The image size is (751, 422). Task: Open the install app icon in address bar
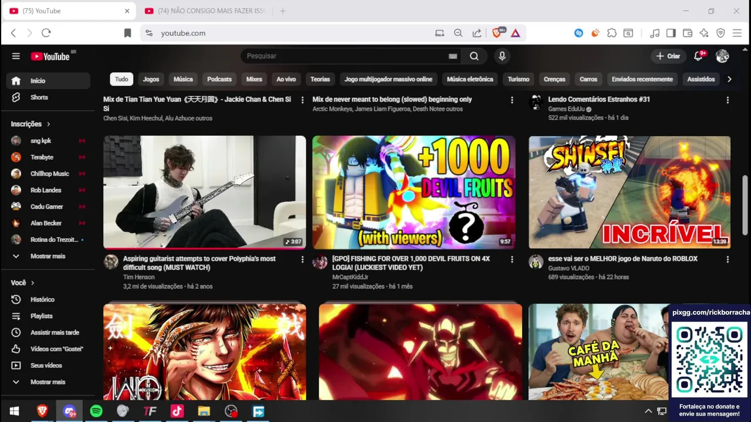[x=439, y=33]
